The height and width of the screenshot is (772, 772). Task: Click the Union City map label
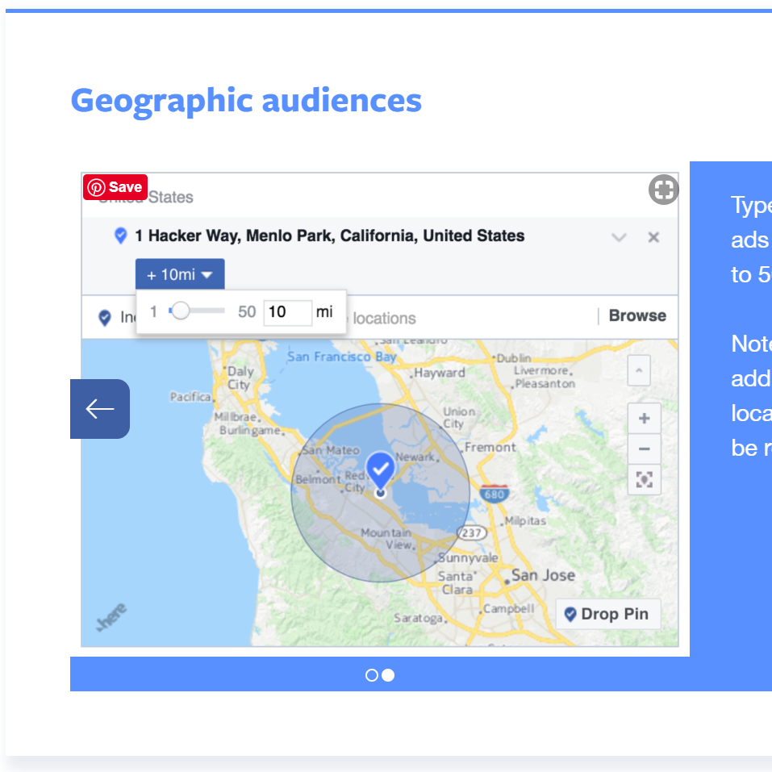click(459, 418)
